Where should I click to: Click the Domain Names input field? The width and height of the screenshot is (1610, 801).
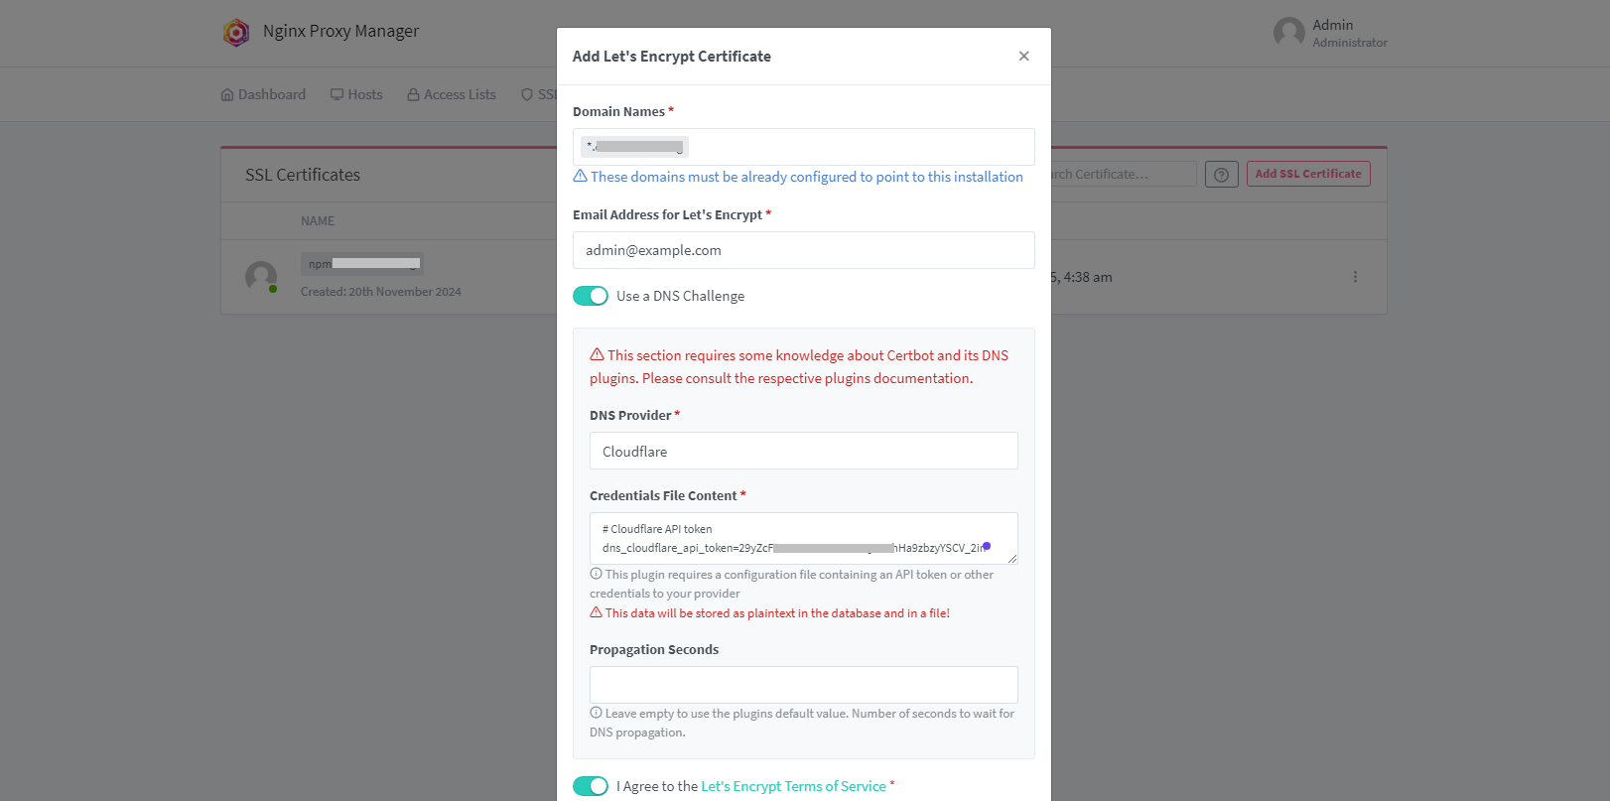804,147
